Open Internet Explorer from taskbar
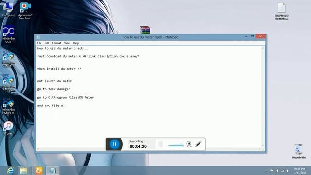Viewport: 311px width, 175px height. [10, 171]
